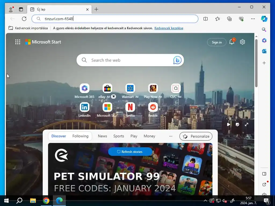
Task: Click the Sign in button
Action: (217, 42)
